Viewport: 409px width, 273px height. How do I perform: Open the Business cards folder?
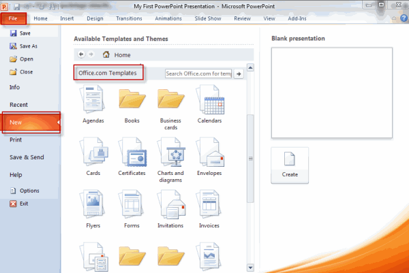[x=170, y=108]
